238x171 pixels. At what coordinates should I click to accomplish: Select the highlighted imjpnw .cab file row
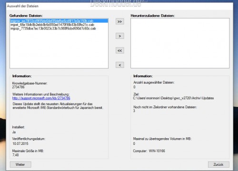click(59, 21)
